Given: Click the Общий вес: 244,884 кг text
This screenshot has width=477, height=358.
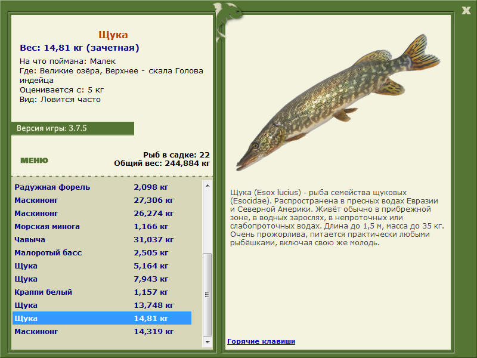Looking at the screenshot, I should 162,163.
